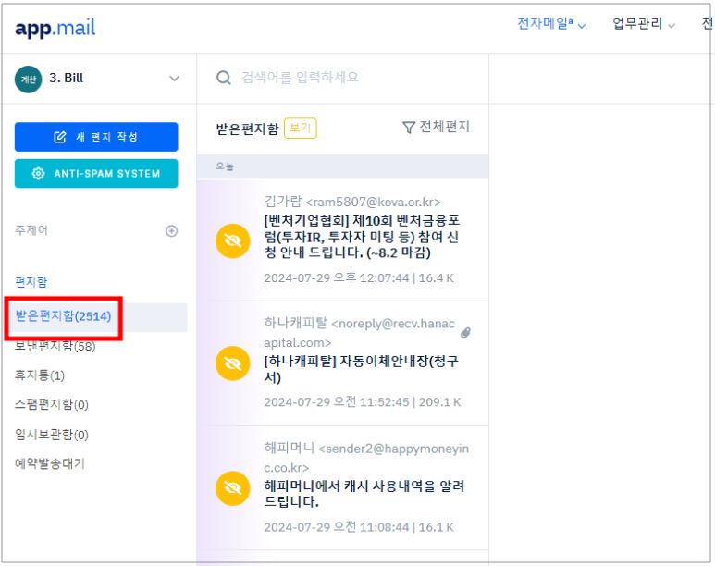Focus the 검색어를 입력하세요 search field
The width and height of the screenshot is (715, 566).
point(300,78)
